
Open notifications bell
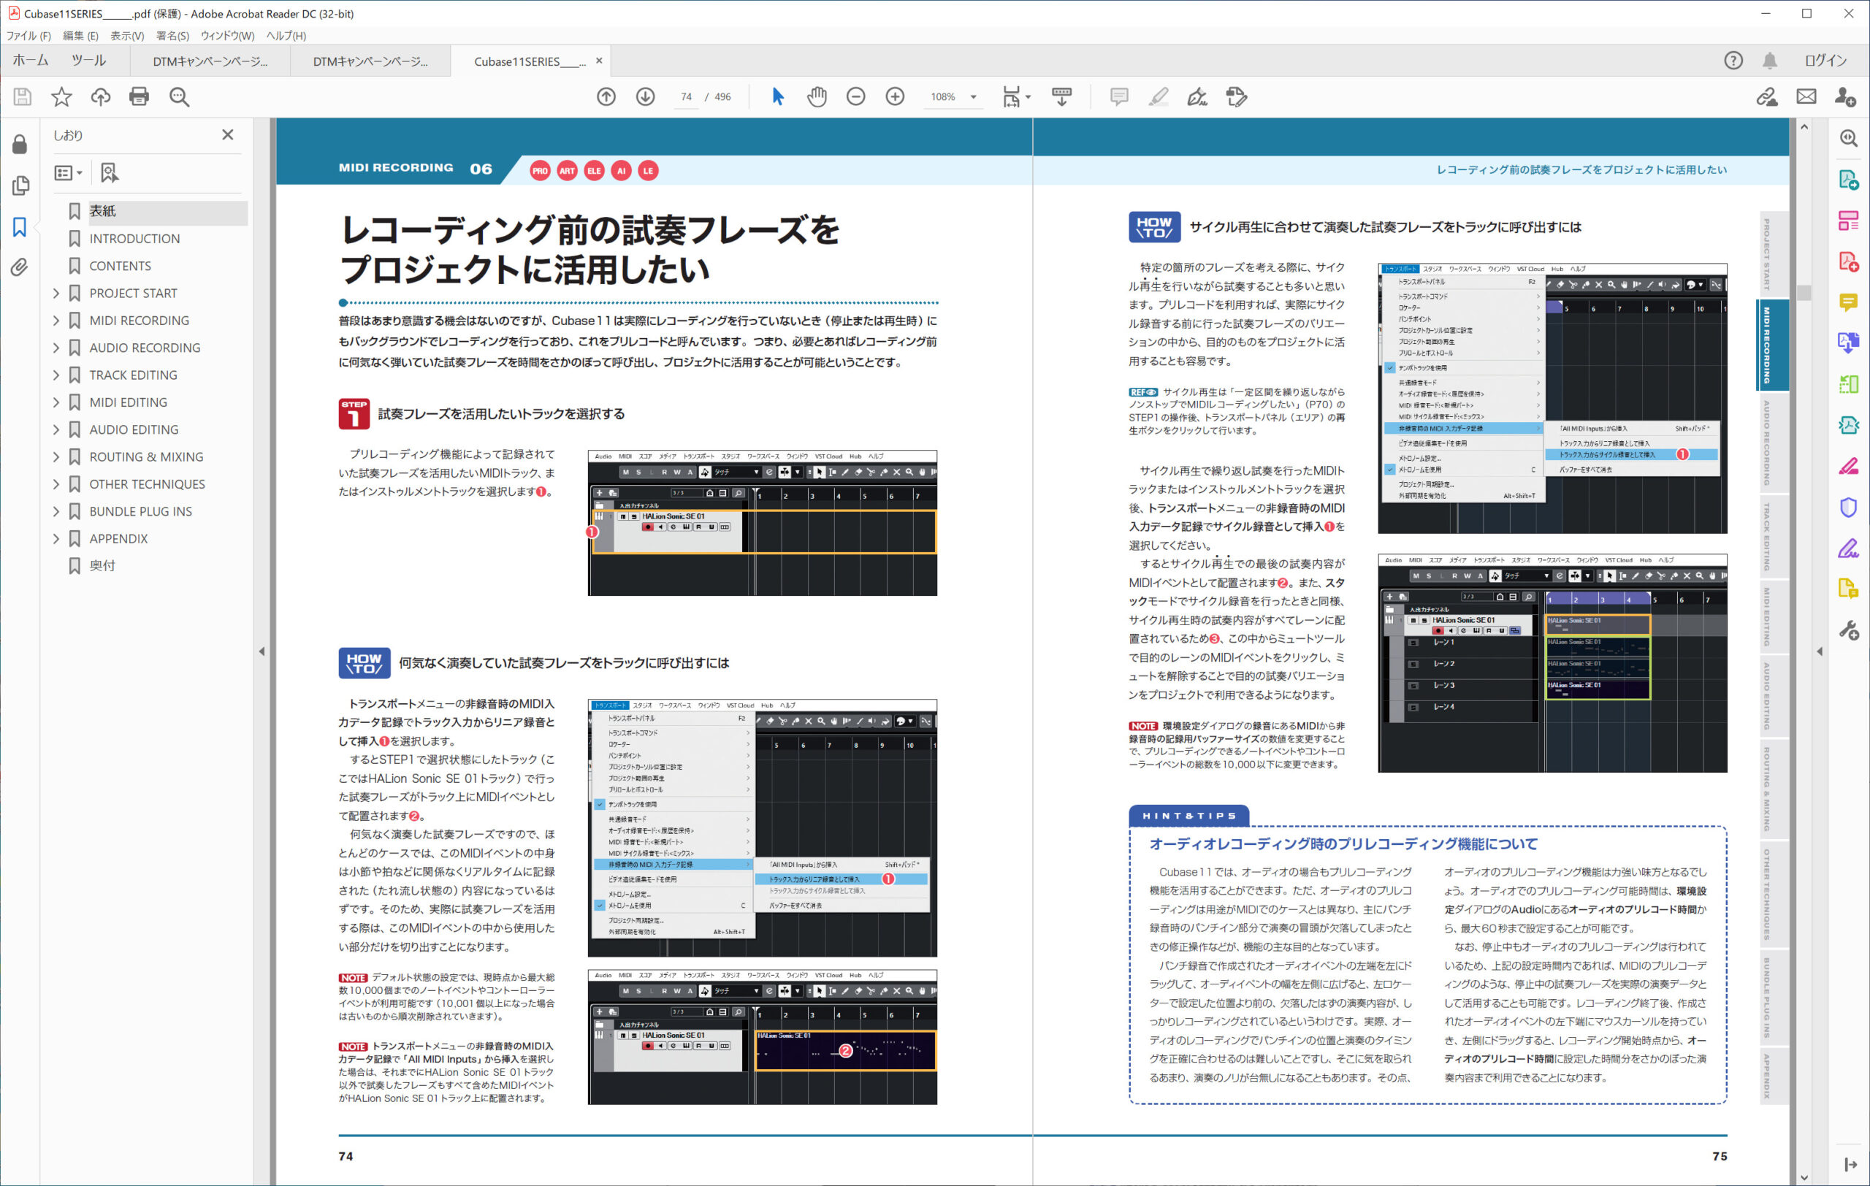coord(1770,61)
